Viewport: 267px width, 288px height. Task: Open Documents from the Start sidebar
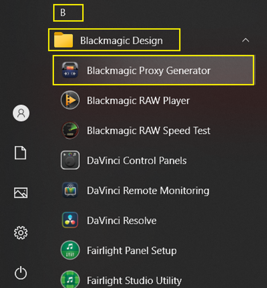click(21, 153)
